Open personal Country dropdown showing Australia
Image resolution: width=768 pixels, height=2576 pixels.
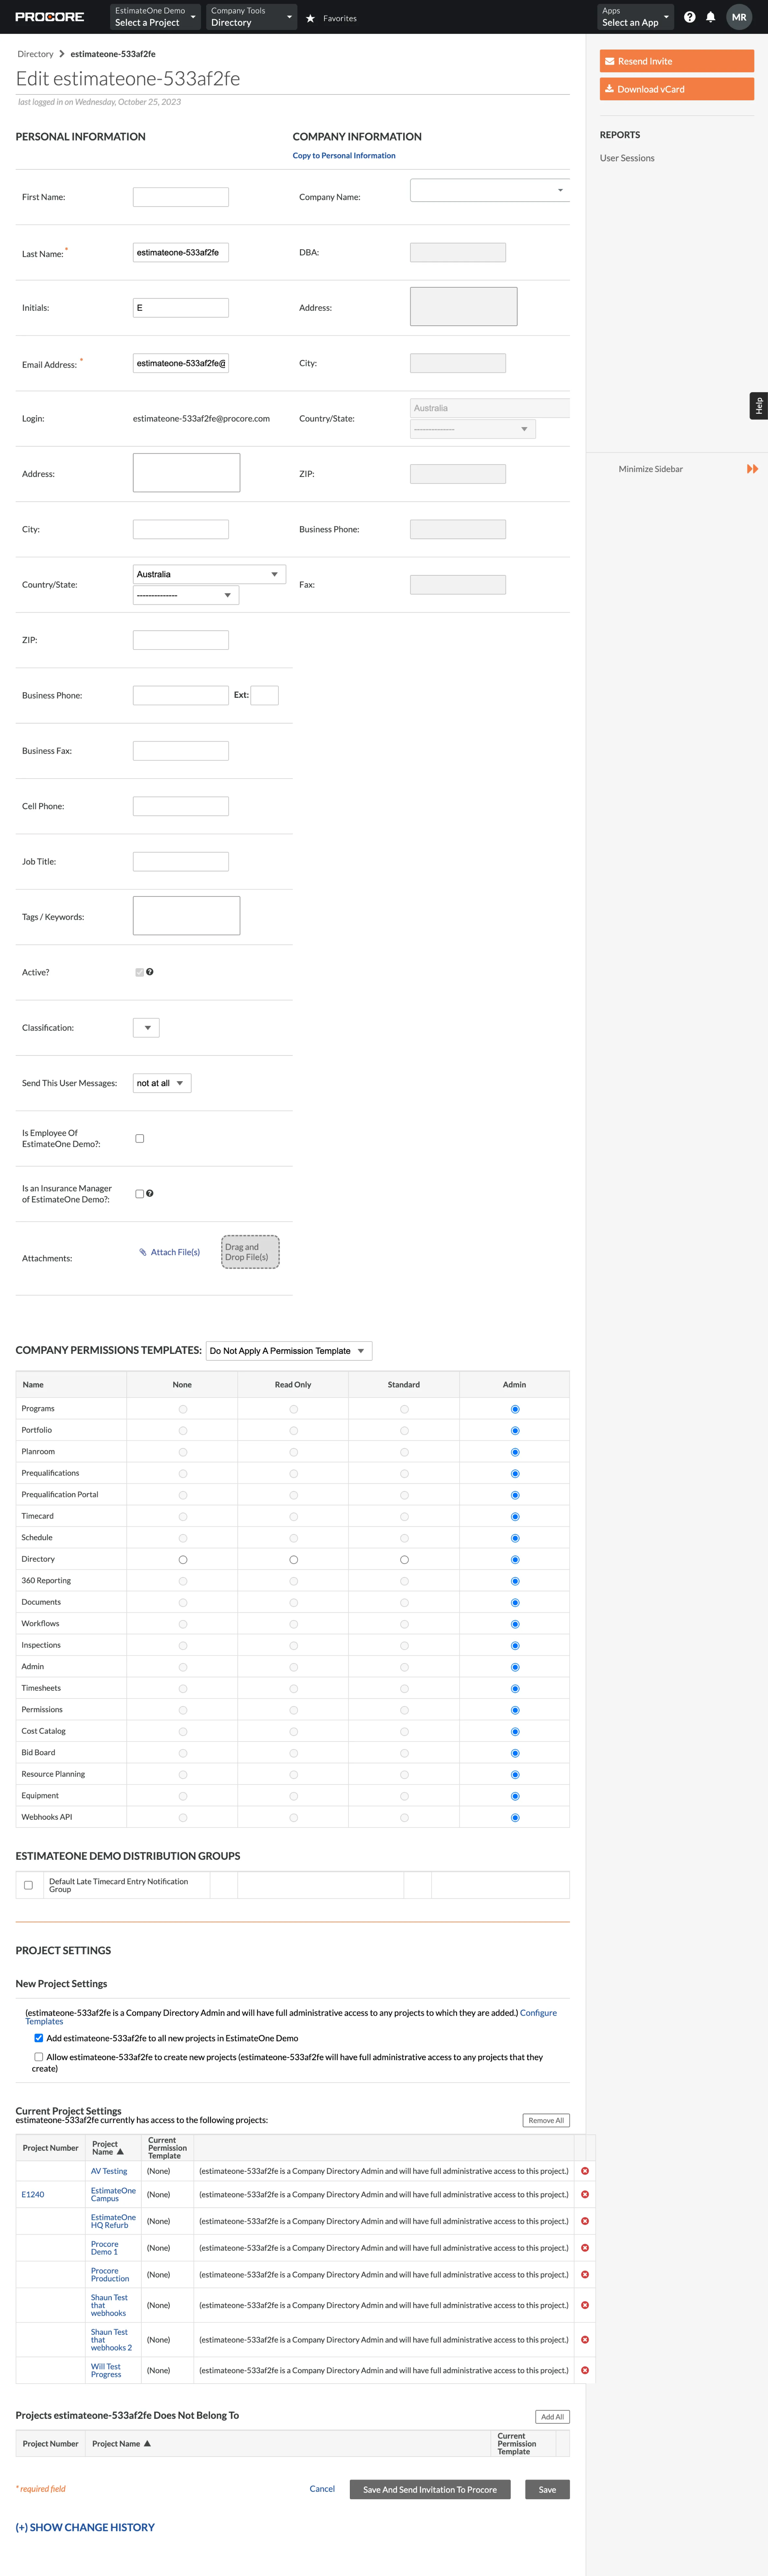tap(209, 574)
